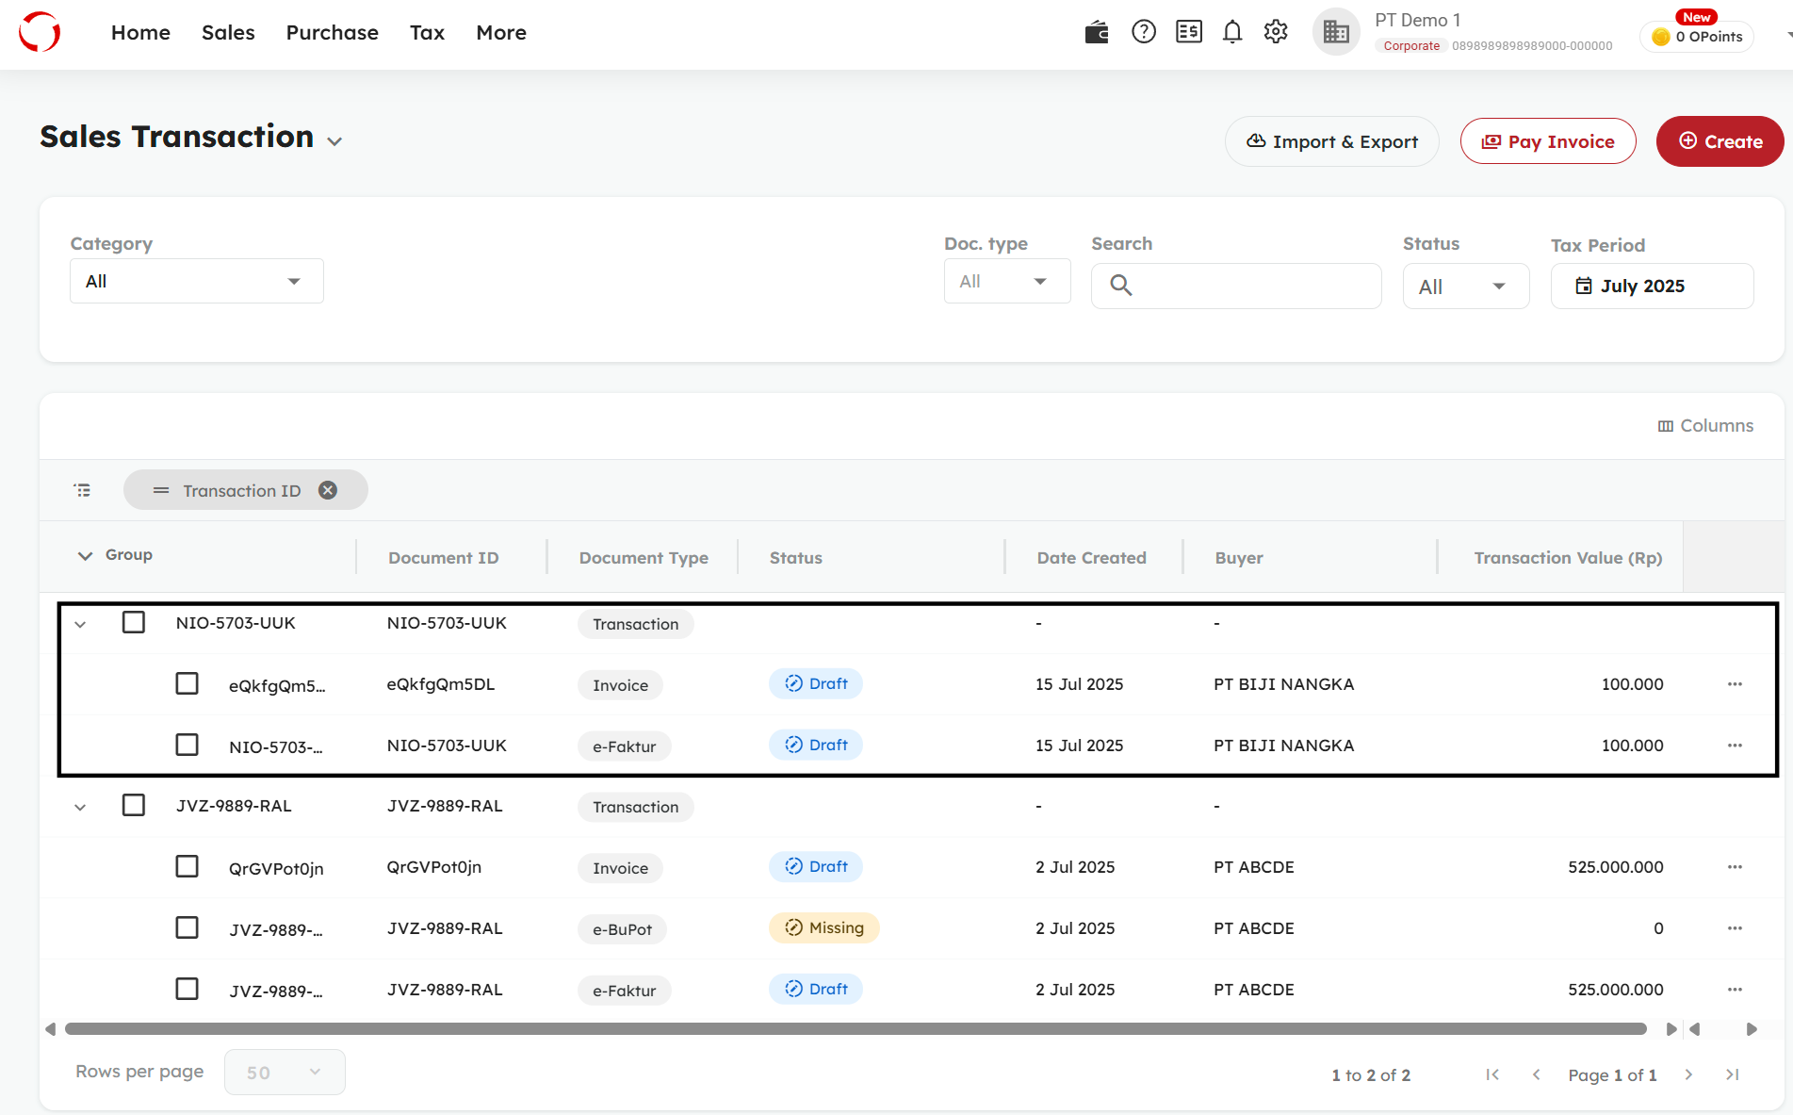Open the notifications bell
This screenshot has width=1793, height=1115.
tap(1231, 32)
